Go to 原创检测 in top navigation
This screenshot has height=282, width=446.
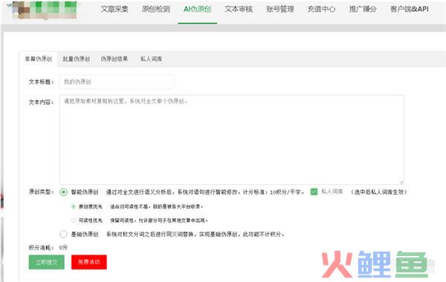(x=156, y=9)
